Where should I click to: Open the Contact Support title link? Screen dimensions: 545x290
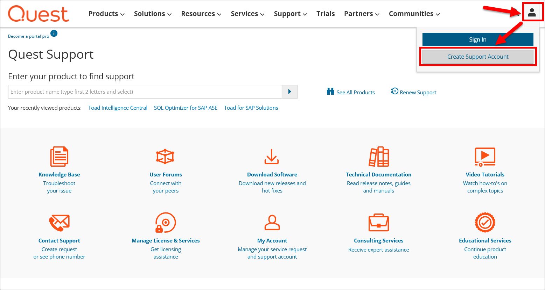coord(59,240)
